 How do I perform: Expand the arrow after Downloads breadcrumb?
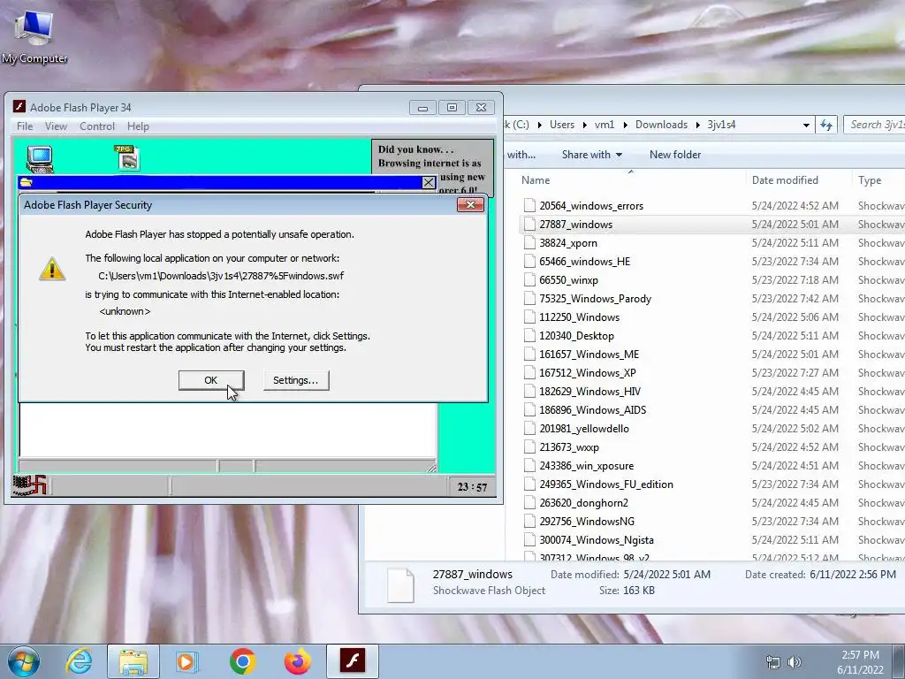tap(697, 125)
